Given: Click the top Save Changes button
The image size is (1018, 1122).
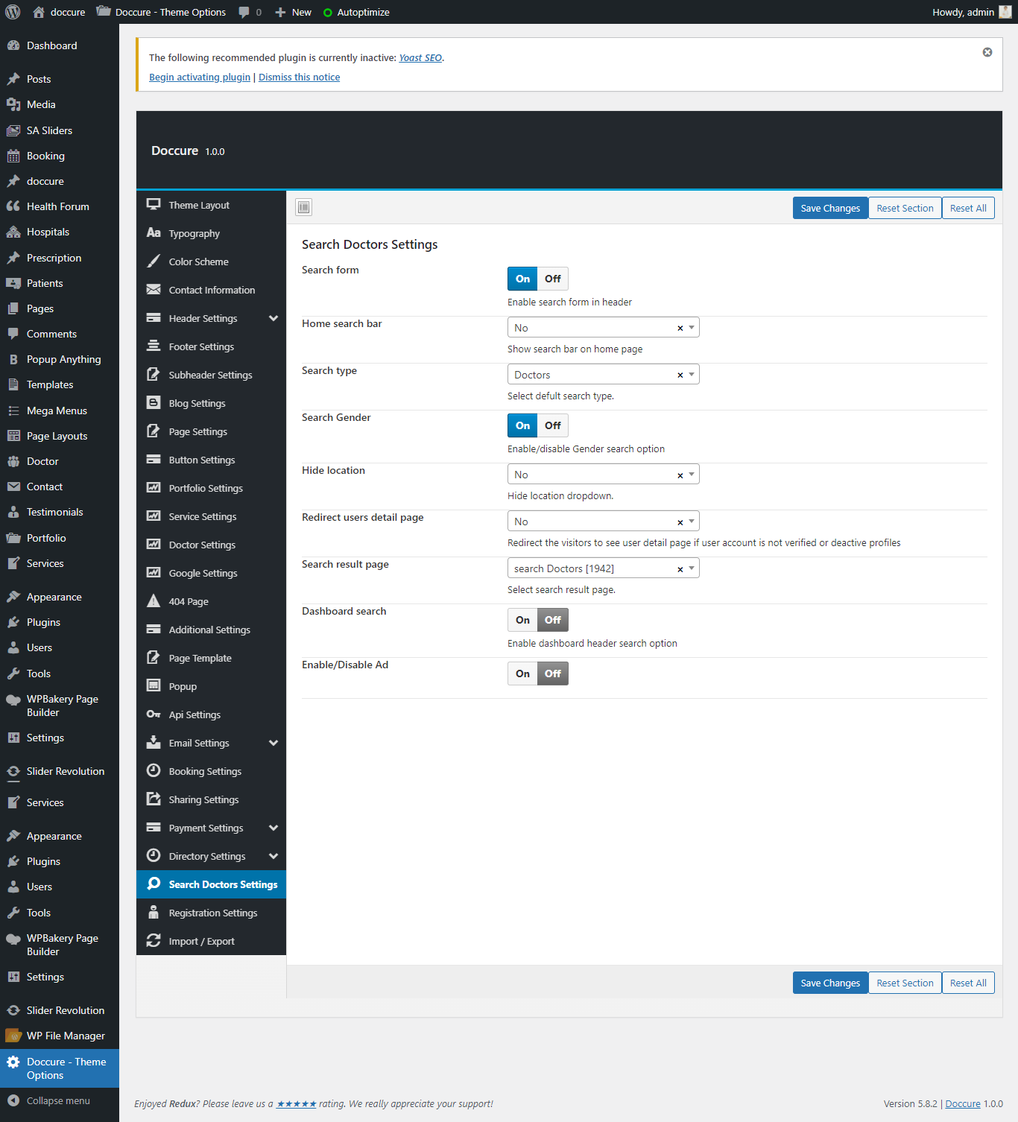Looking at the screenshot, I should [x=829, y=208].
